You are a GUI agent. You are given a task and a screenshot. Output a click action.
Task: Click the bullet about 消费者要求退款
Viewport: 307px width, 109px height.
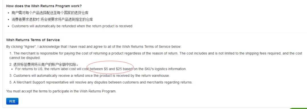52,19
